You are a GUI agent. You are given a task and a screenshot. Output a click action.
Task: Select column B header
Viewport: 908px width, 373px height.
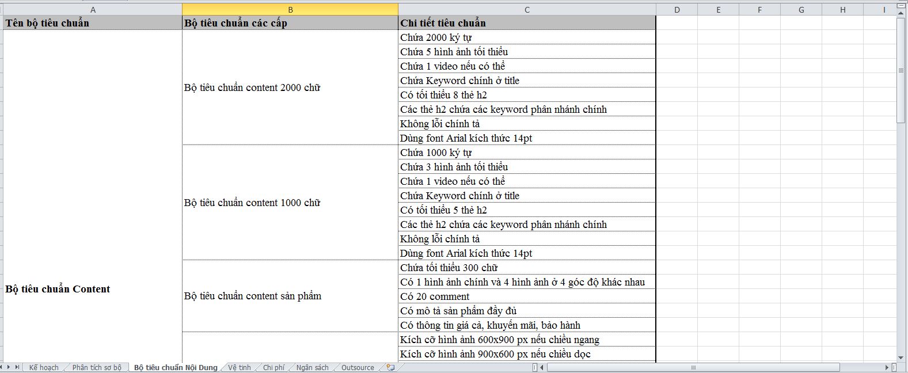coord(290,10)
